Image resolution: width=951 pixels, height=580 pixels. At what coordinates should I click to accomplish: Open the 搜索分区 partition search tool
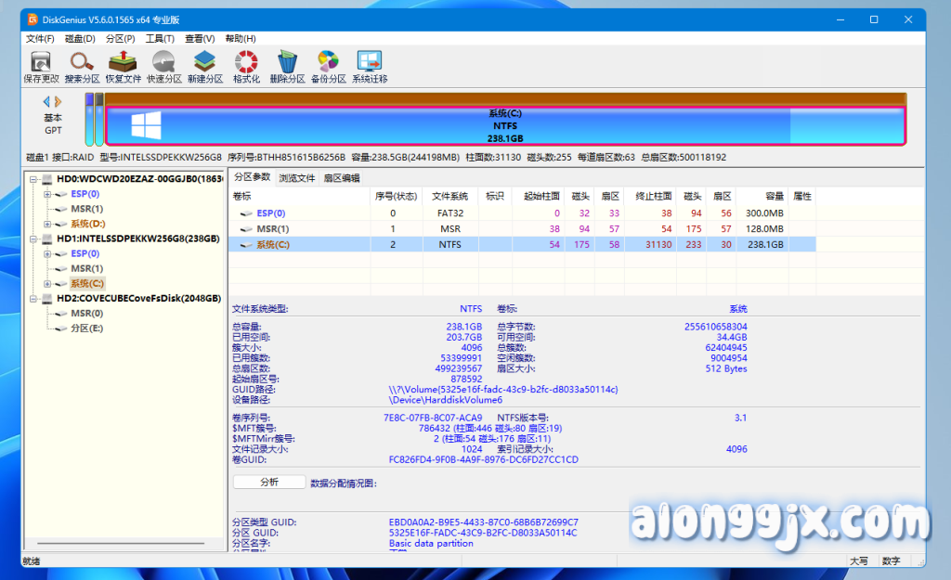click(82, 63)
